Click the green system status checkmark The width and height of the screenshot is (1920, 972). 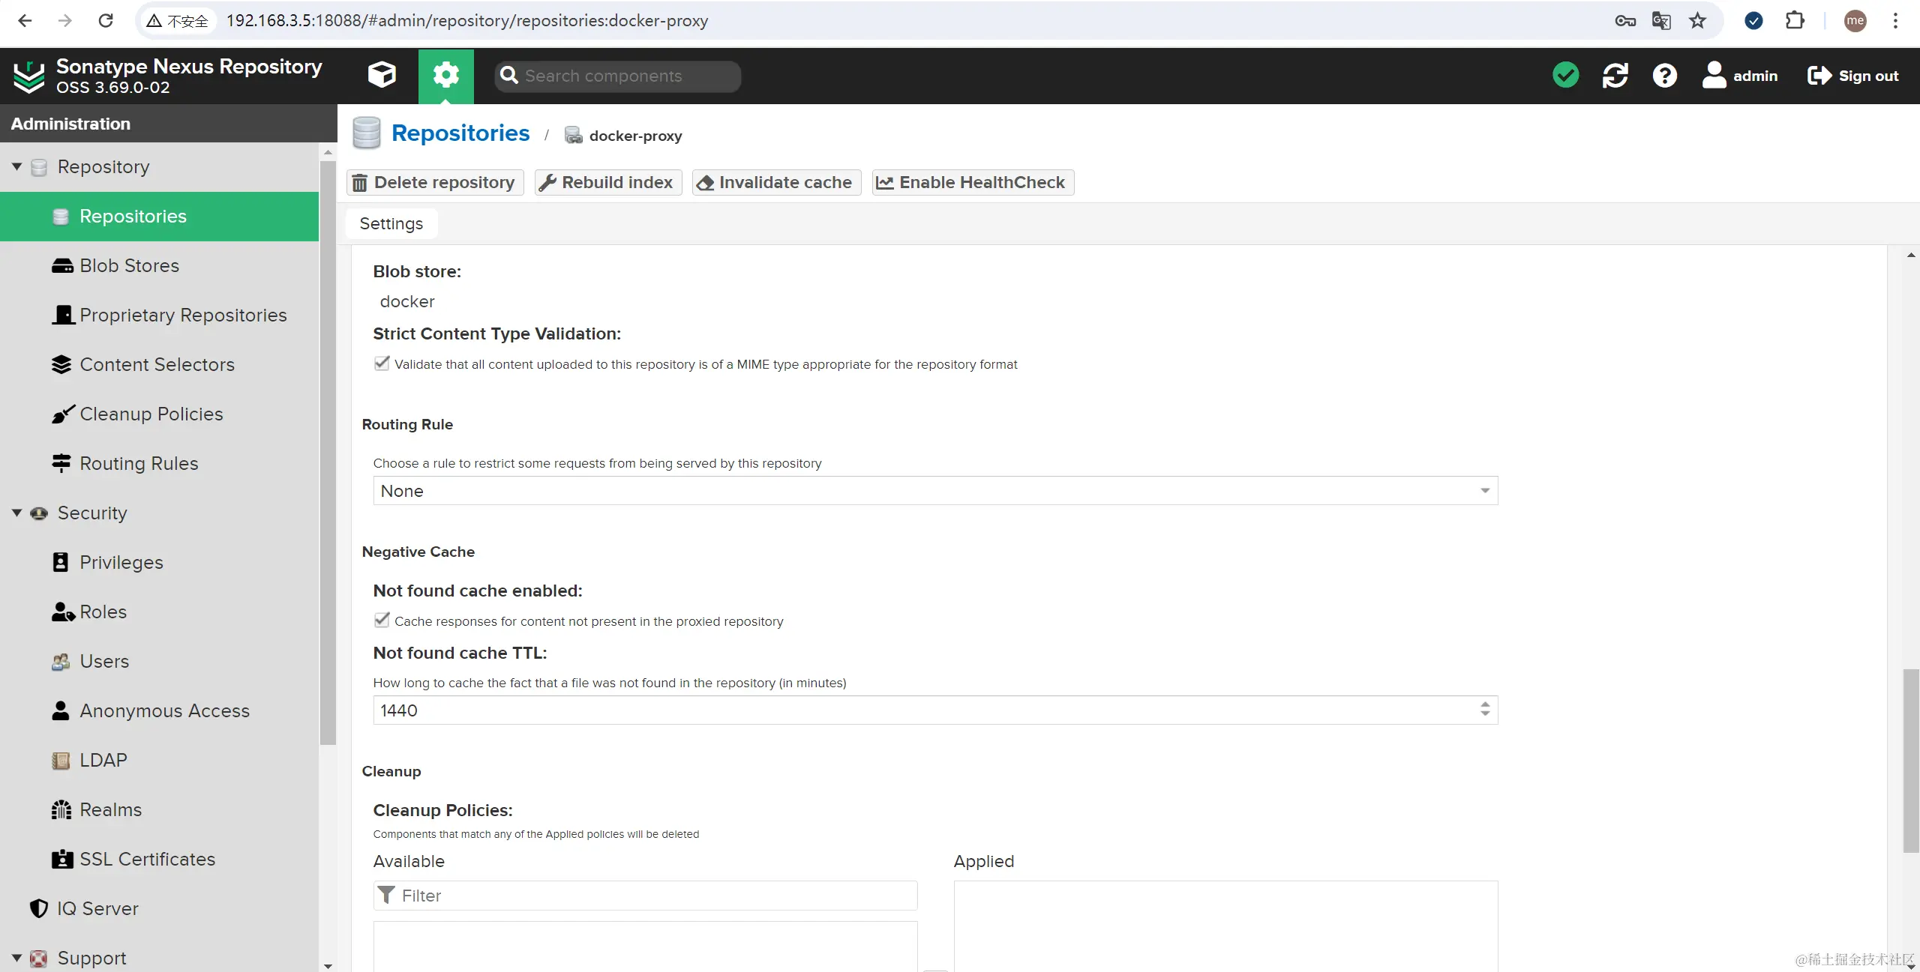(1565, 75)
